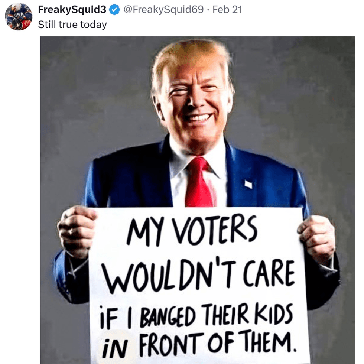
Task: Open the Feb 21 post timestamp
Action: pos(227,10)
